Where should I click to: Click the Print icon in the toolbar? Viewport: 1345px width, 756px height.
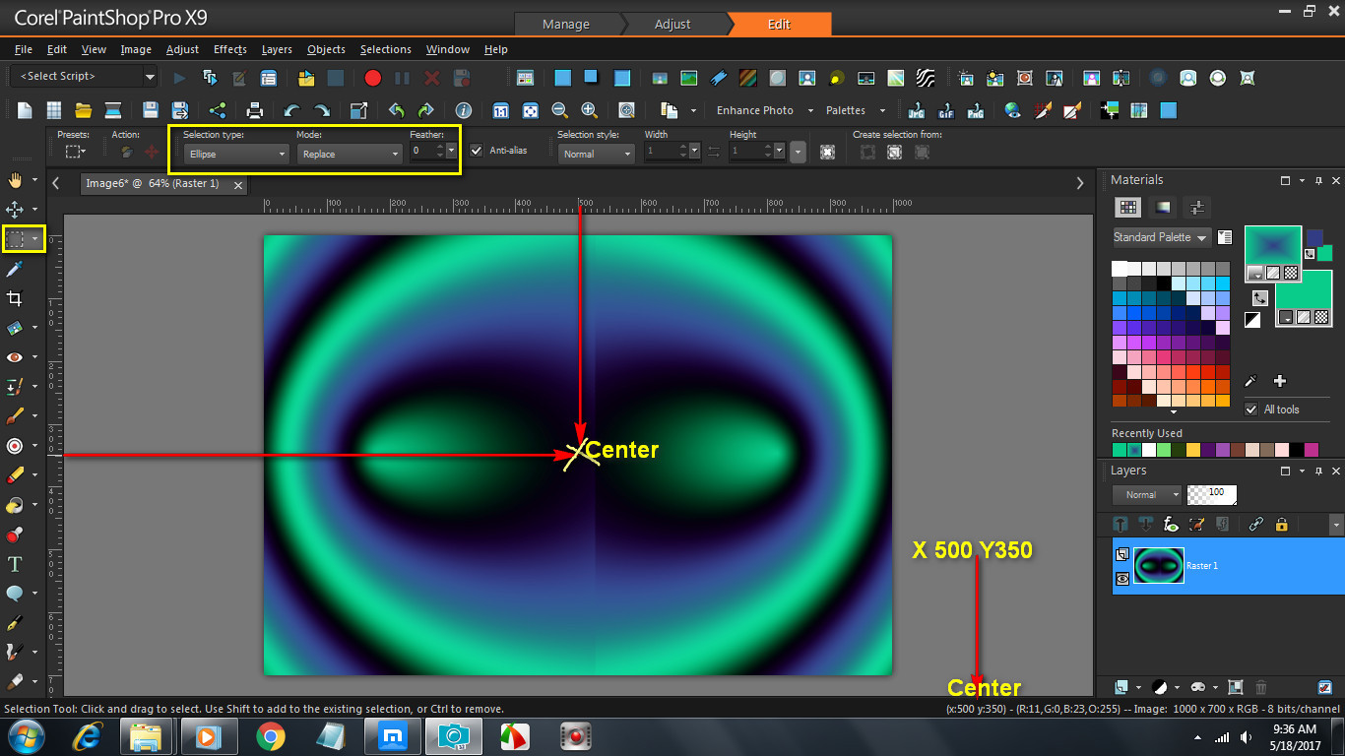254,110
